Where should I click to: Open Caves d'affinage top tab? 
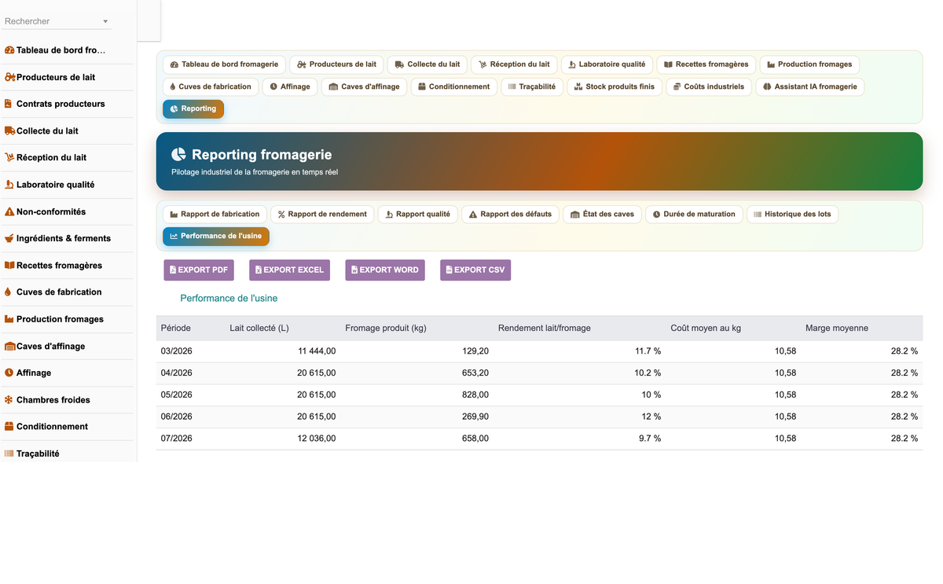tap(365, 86)
